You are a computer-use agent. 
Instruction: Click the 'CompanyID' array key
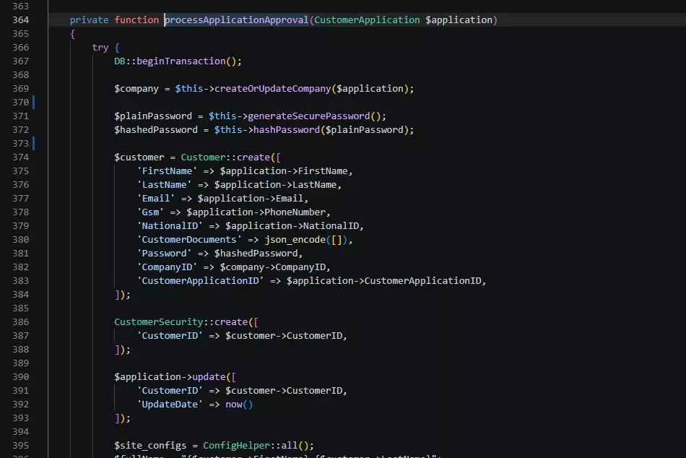tap(167, 267)
